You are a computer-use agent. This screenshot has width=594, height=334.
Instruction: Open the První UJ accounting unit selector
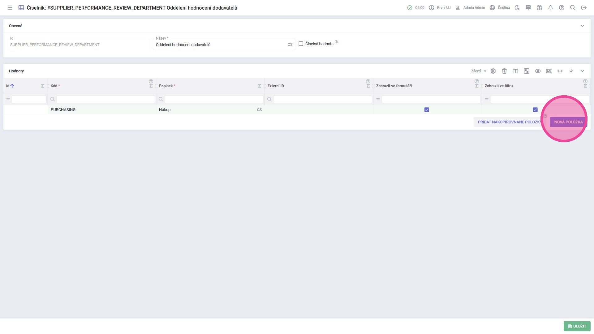(440, 8)
